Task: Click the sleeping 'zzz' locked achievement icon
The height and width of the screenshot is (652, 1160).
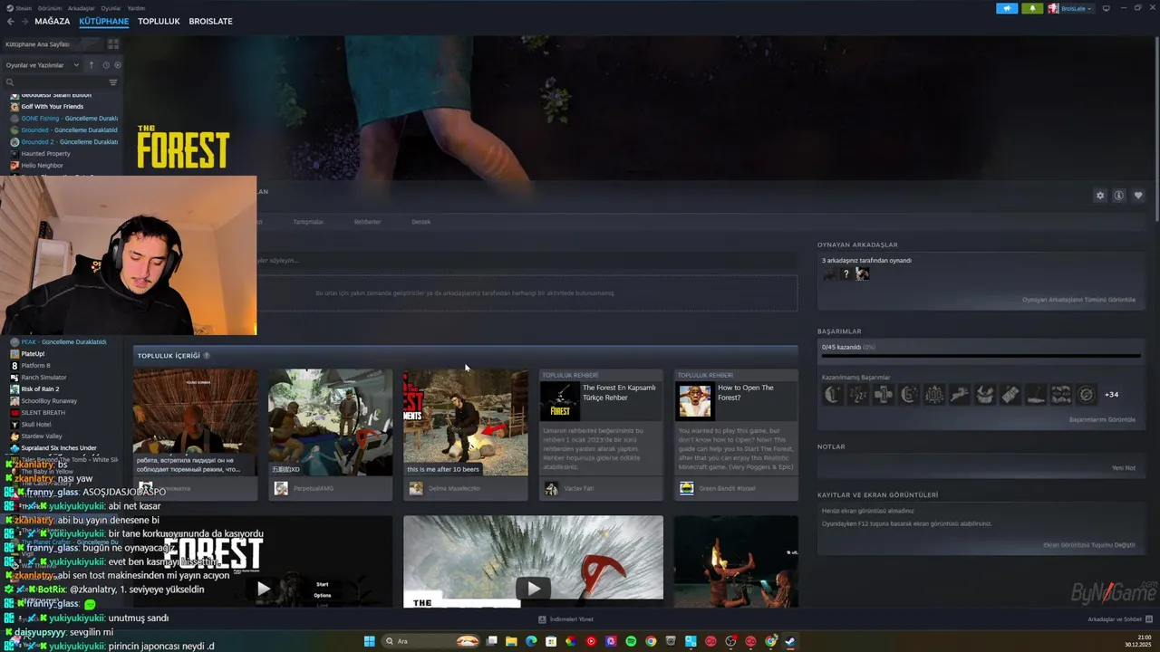Action: pos(858,394)
